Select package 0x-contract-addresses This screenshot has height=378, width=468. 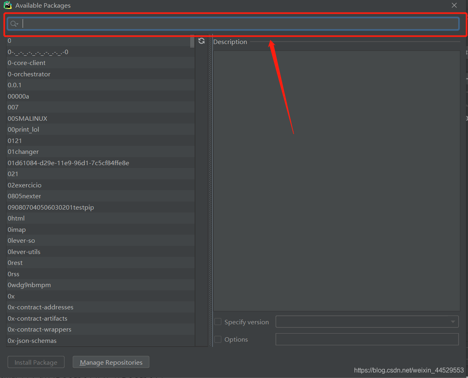pos(101,307)
